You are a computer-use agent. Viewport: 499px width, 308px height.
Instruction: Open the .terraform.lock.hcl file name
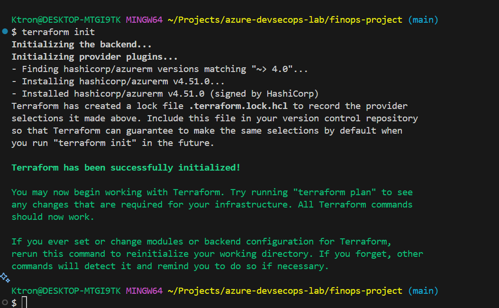[246, 106]
